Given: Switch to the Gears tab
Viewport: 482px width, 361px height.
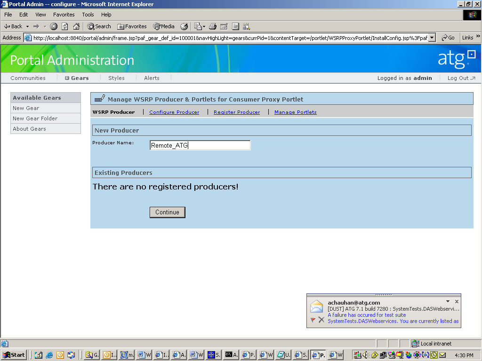Looking at the screenshot, I should pyautogui.click(x=77, y=78).
